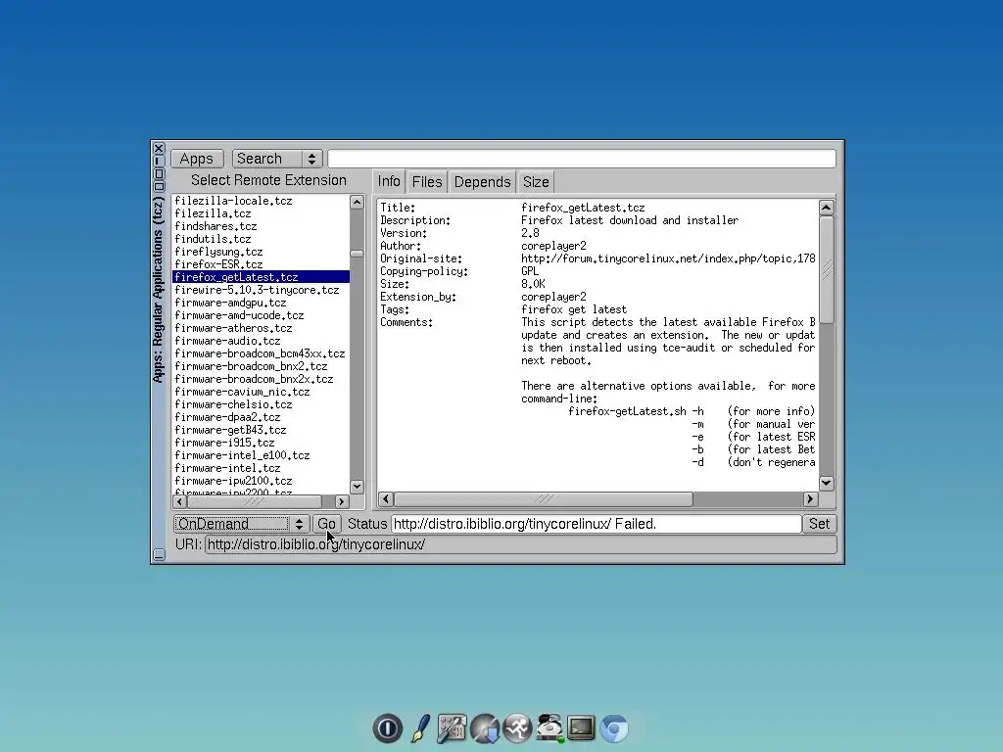Screen dimensions: 1003x752
Task: Click the info pane horizontal scrollbar thumb
Action: pos(543,498)
